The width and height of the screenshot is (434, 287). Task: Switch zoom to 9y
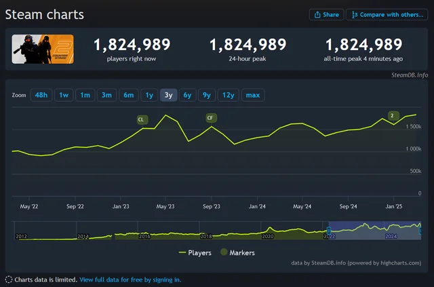[207, 95]
